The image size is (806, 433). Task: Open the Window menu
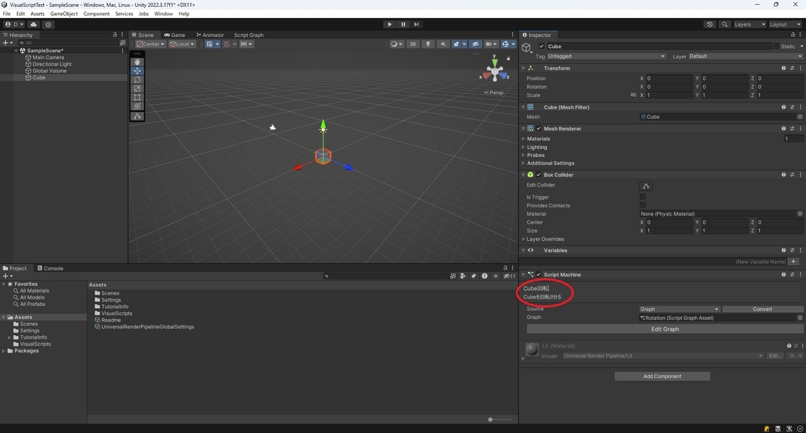[x=163, y=13]
